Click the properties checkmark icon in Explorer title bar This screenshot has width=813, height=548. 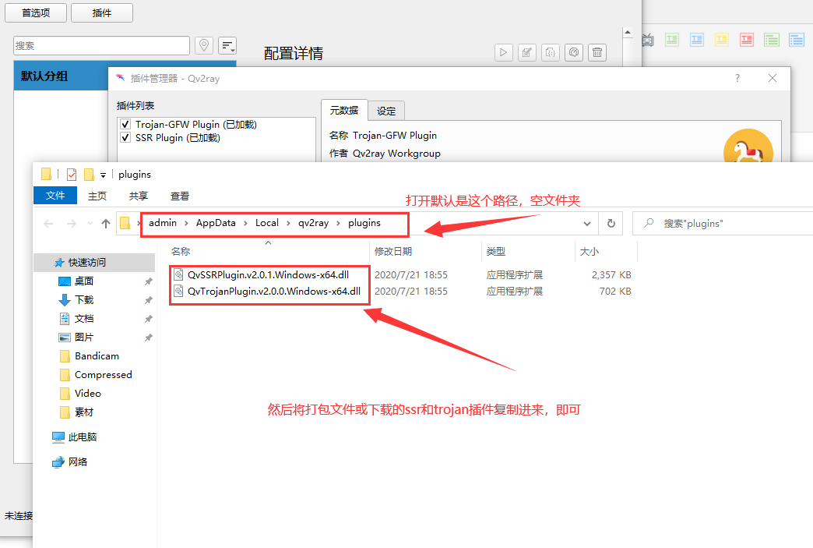click(72, 175)
